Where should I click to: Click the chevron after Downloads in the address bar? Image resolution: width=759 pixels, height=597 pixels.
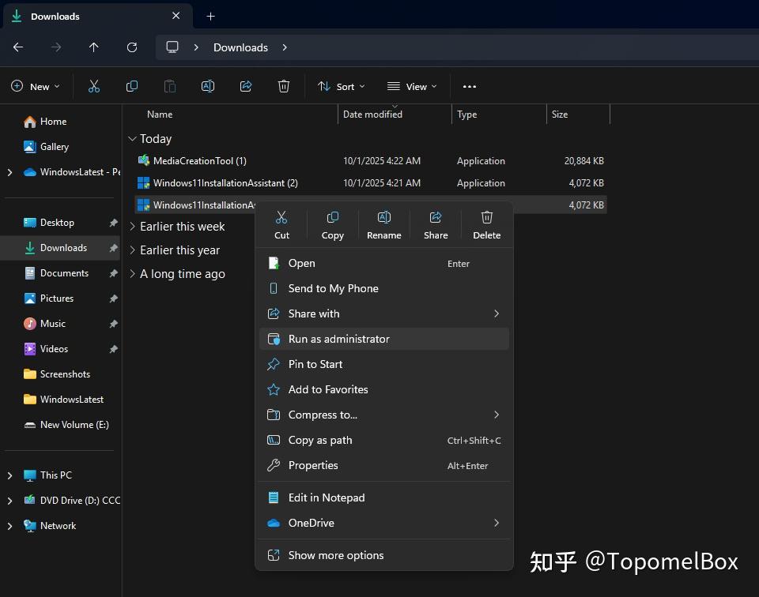tap(285, 47)
